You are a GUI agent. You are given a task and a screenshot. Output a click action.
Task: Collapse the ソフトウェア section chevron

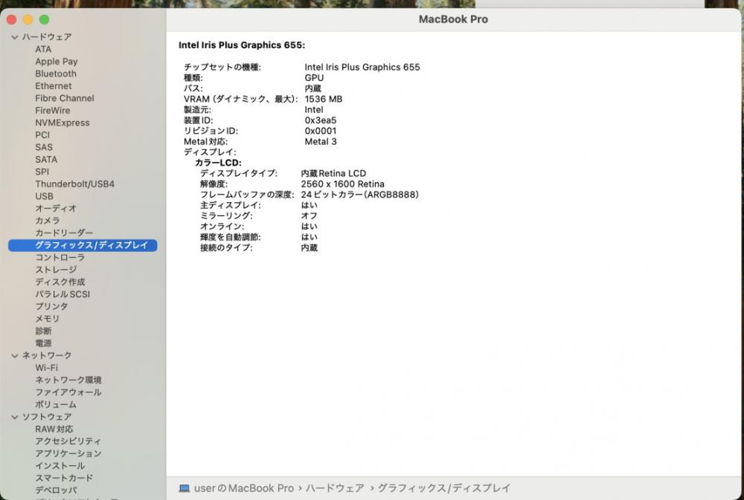pos(15,417)
